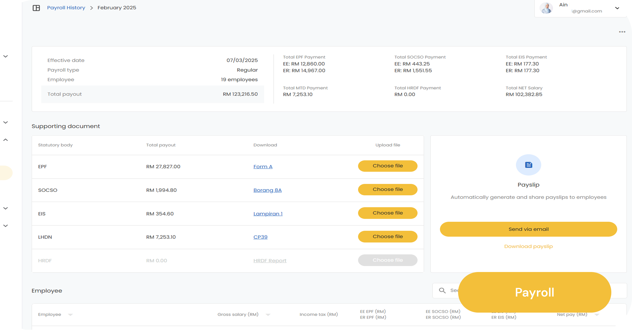Viewport: 632px width, 331px height.
Task: Collapse the expanded sidebar section chevron
Action: [x=5, y=140]
